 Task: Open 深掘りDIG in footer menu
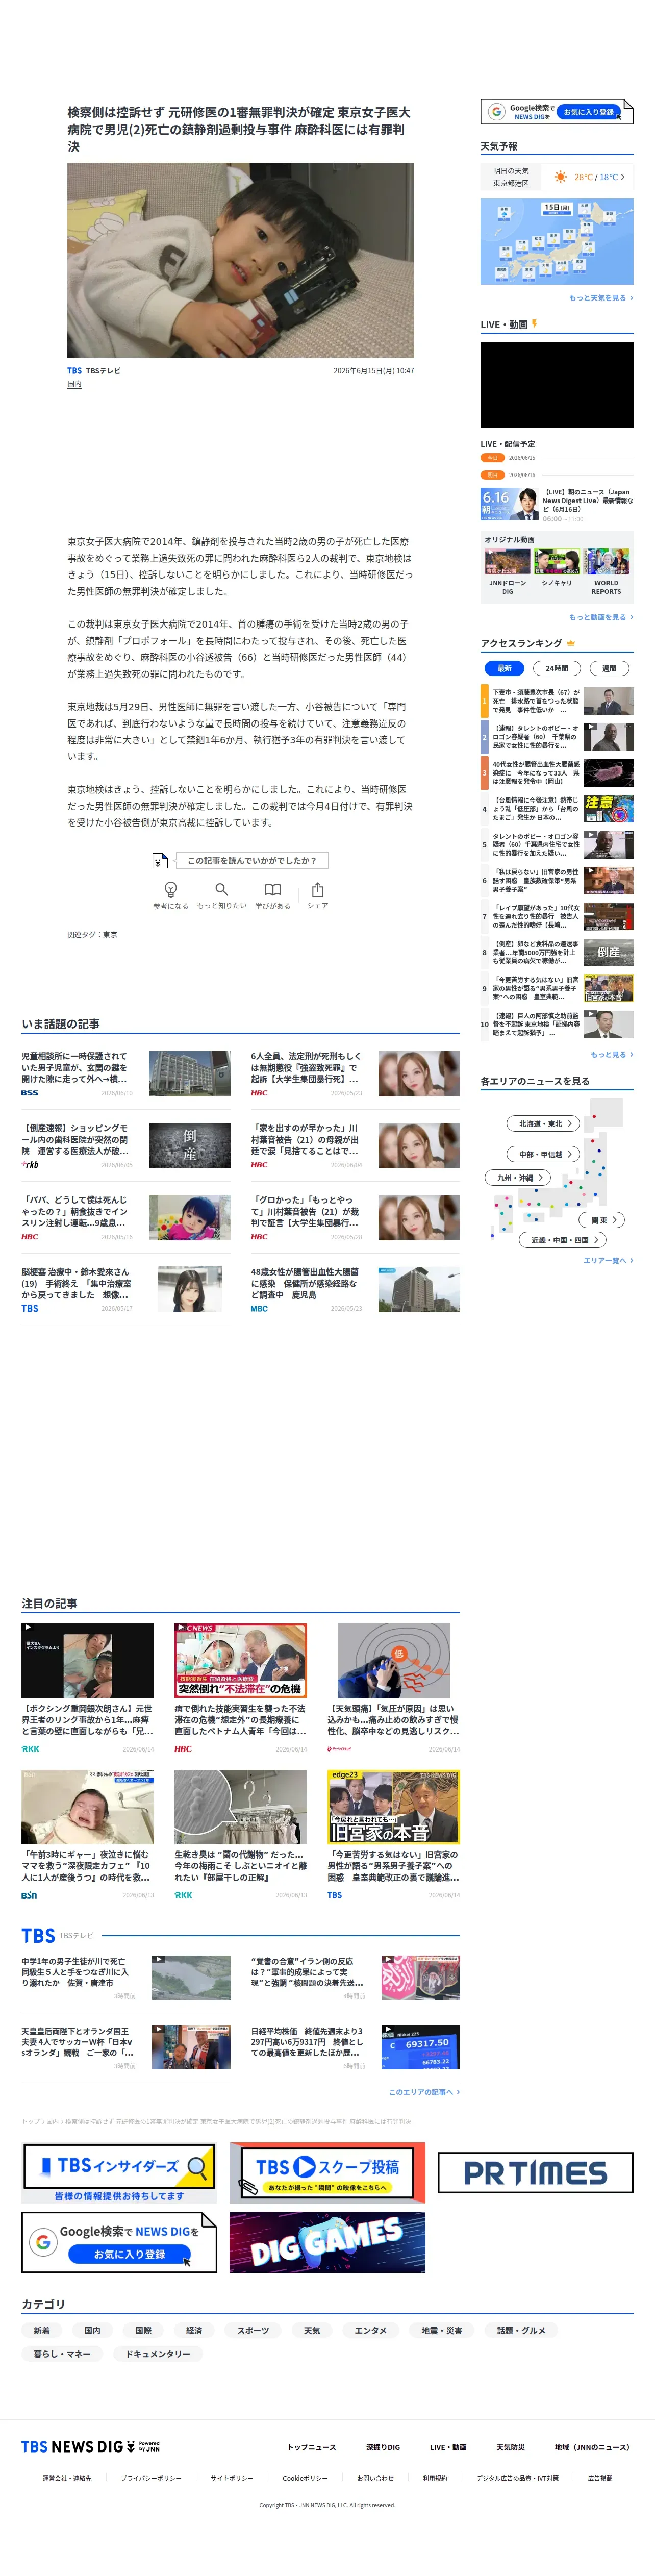coord(382,2447)
